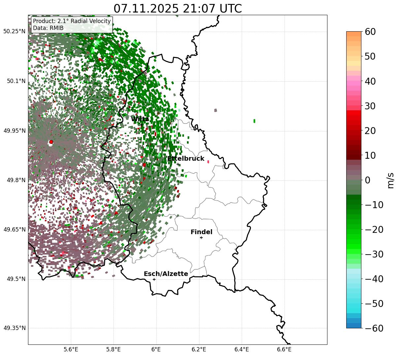The height and width of the screenshot is (356, 398).
Task: Click the longitude label 5.8°E
Action: [x=114, y=349]
